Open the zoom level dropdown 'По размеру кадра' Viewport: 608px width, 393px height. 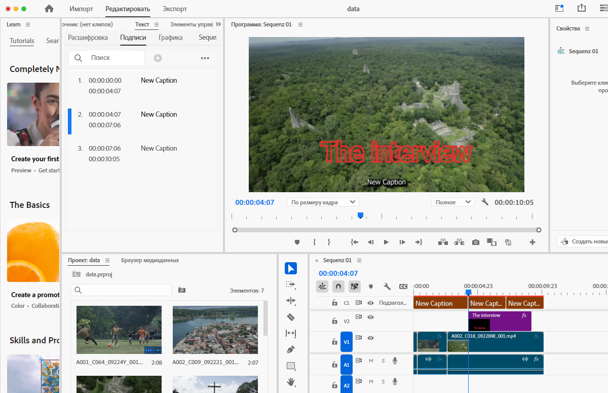point(323,202)
